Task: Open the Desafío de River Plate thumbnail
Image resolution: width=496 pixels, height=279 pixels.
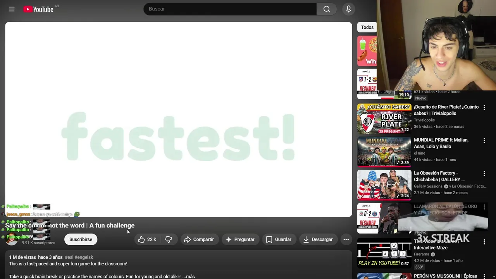Action: 384,119
